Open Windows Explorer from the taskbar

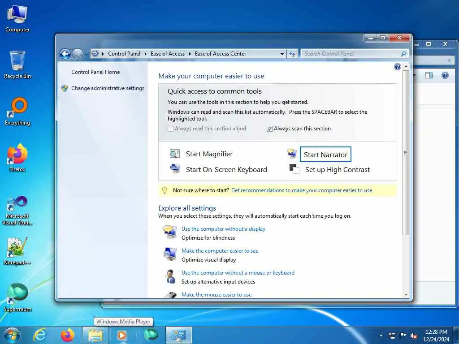(x=95, y=335)
